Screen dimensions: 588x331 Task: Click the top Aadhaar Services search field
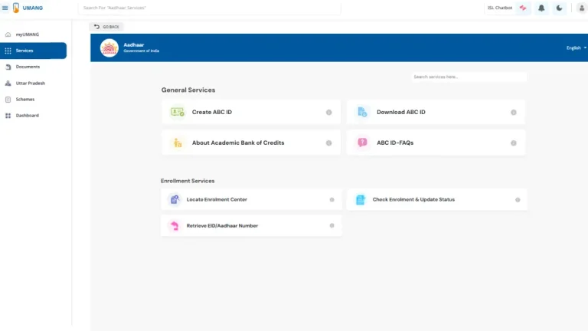pos(210,8)
